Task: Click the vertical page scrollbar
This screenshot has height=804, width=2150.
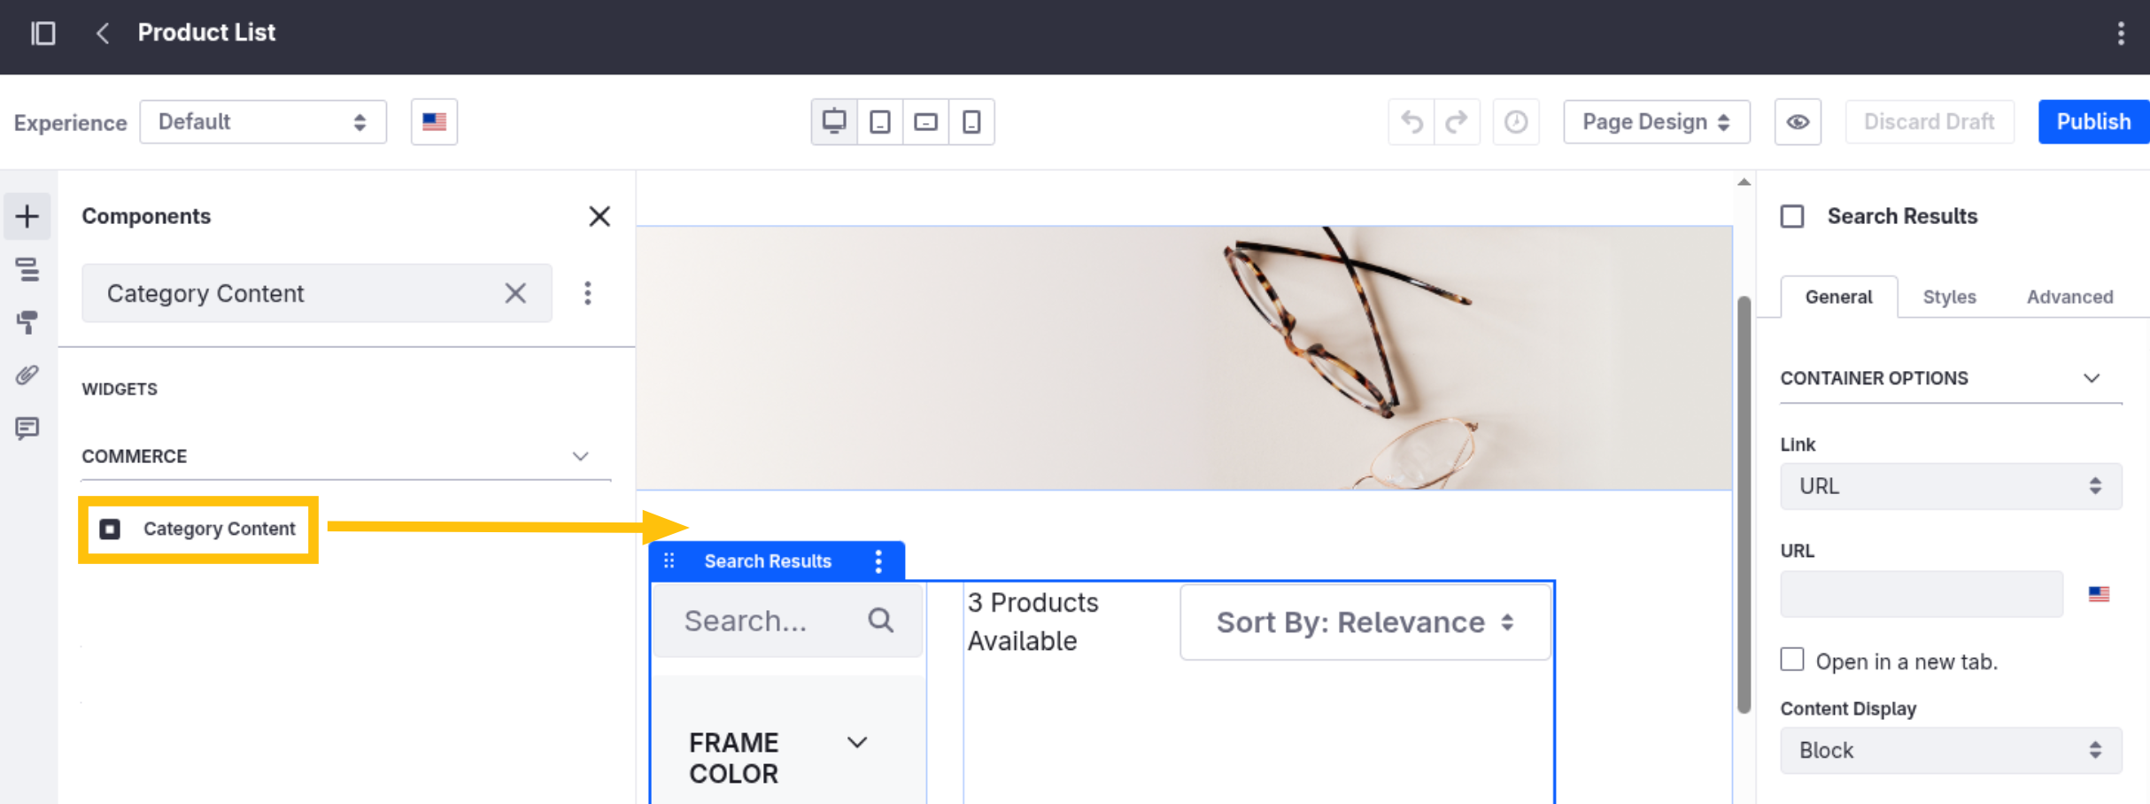Action: (x=1744, y=505)
